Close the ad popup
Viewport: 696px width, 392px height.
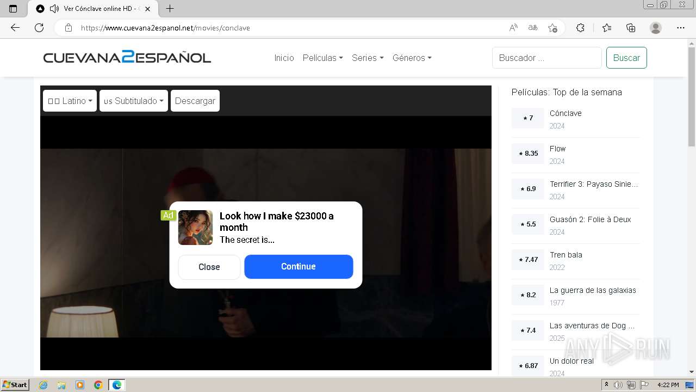point(209,267)
